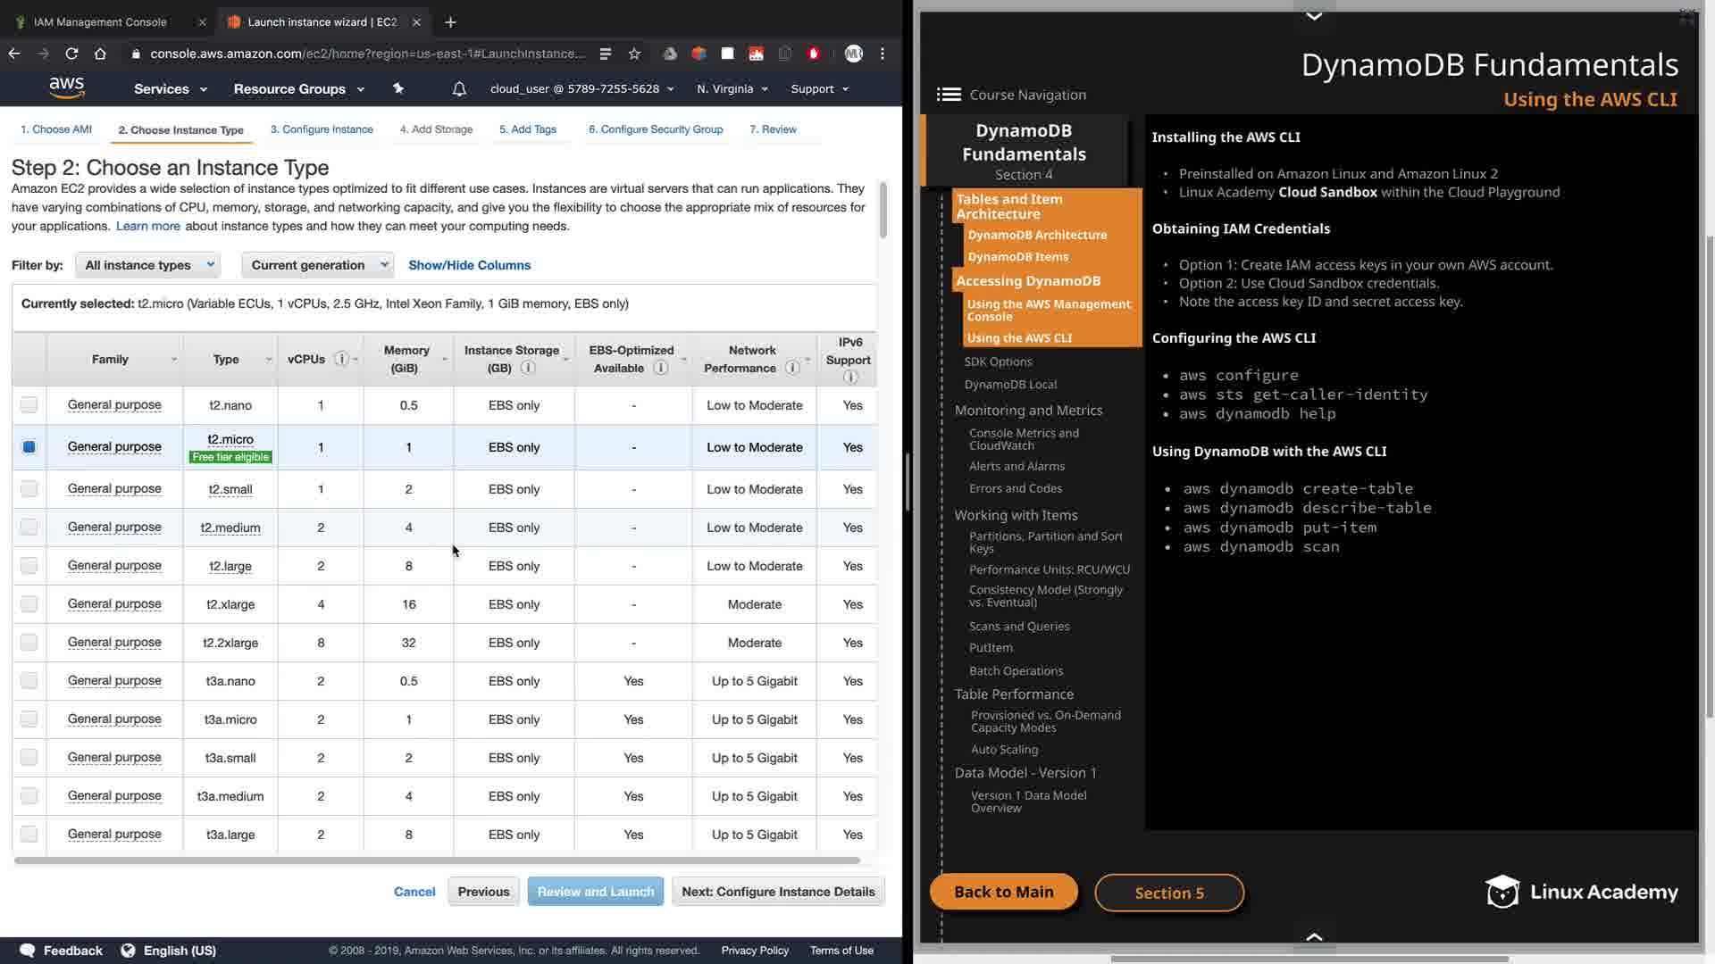Go to the 3. Configure Instance tab
The width and height of the screenshot is (1715, 964).
click(x=322, y=129)
